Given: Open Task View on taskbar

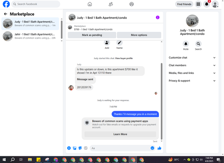Looking at the screenshot, I should 21,159.
